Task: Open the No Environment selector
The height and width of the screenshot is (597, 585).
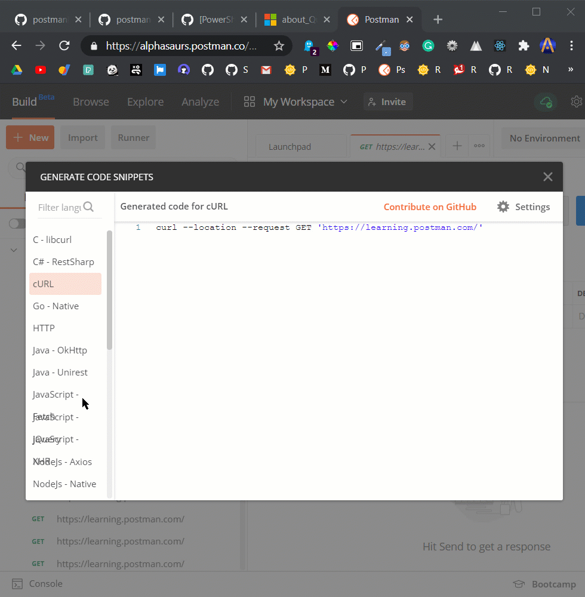Action: click(x=544, y=138)
